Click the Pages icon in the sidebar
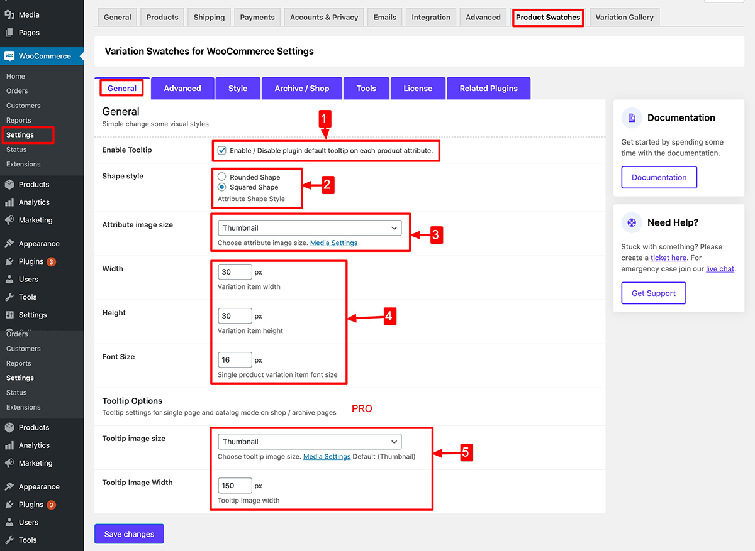Screen dimensions: 755x551 coord(9,32)
